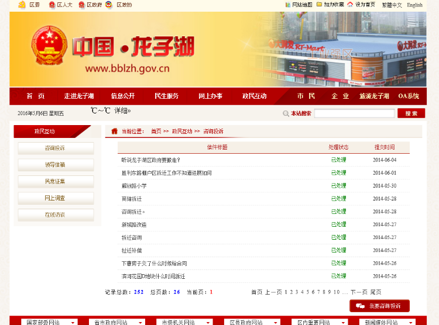
Task: Open 网上调查 sidebar button
Action: (56, 198)
